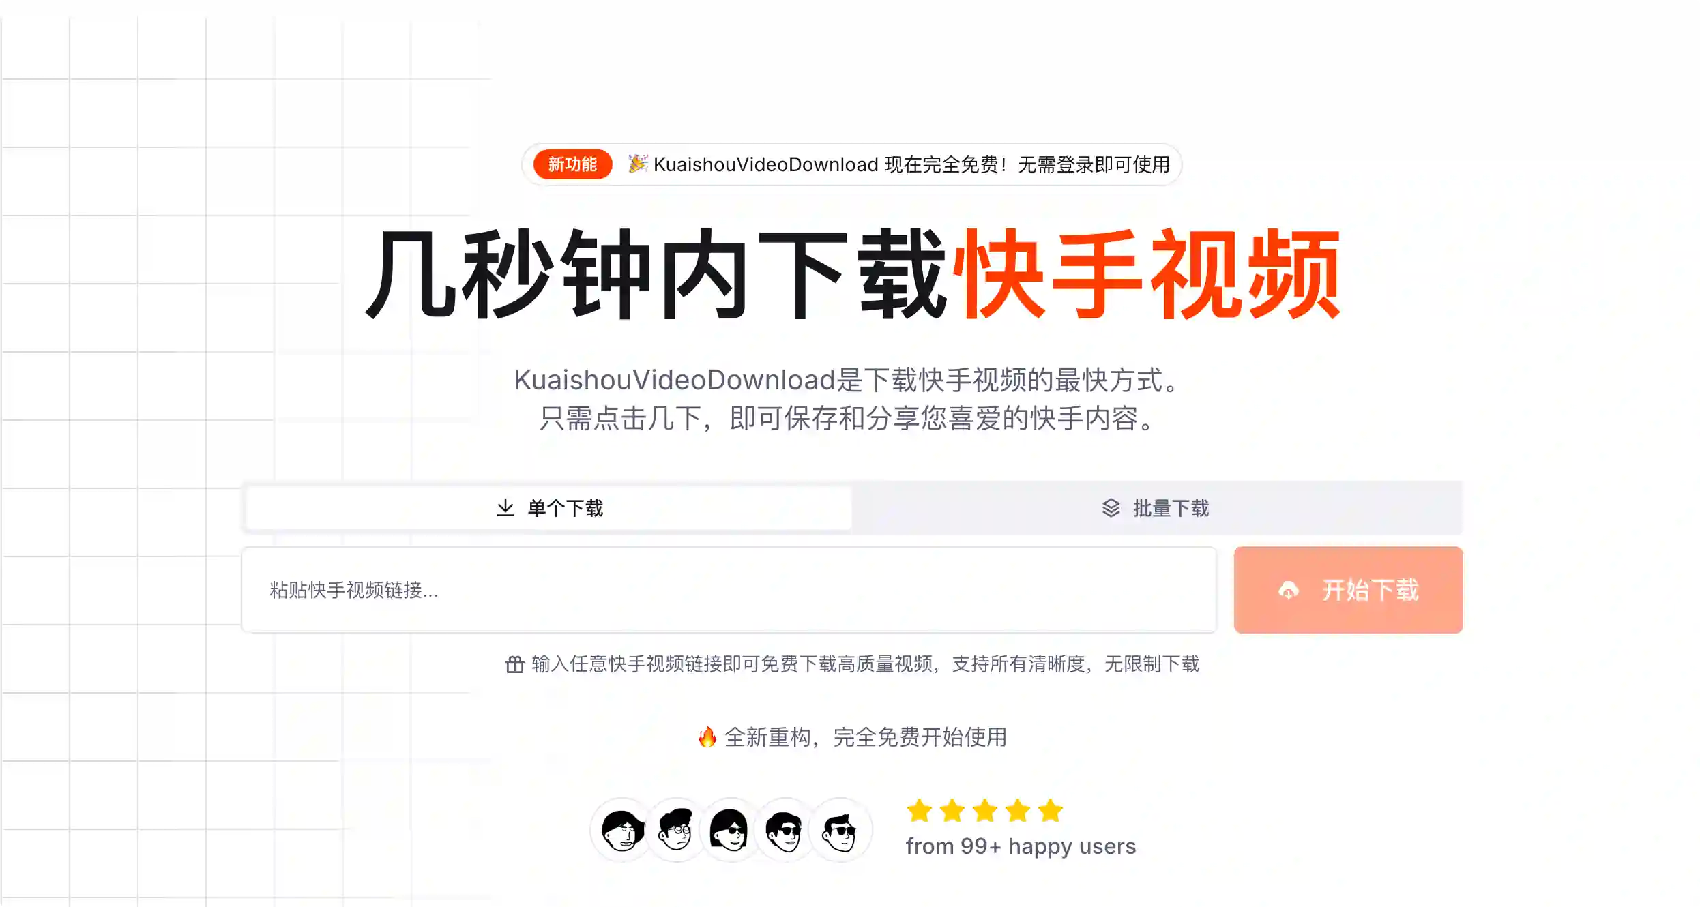Focus the 粘贴快手视频链接 input field

(729, 590)
